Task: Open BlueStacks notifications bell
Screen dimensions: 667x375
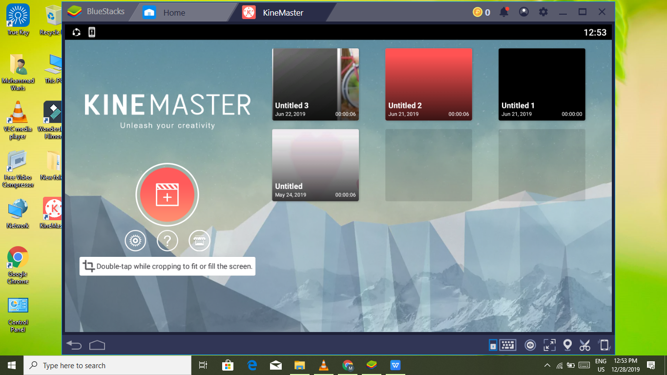Action: click(x=504, y=12)
